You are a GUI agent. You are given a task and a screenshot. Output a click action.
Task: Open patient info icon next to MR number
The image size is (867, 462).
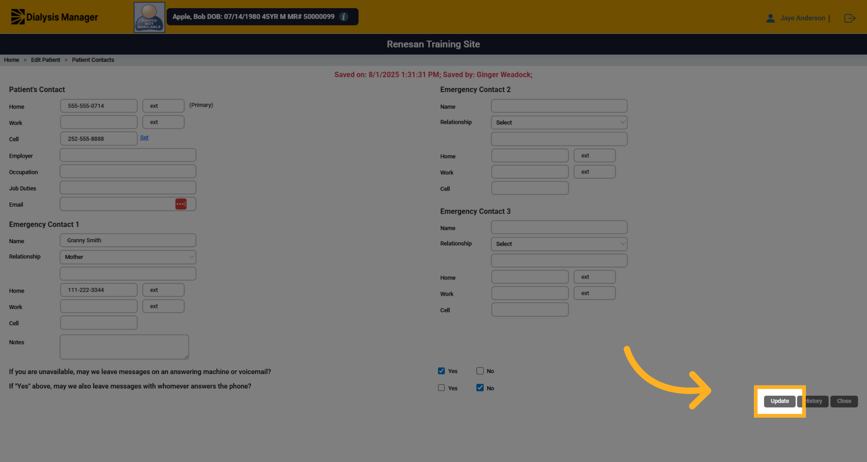344,17
